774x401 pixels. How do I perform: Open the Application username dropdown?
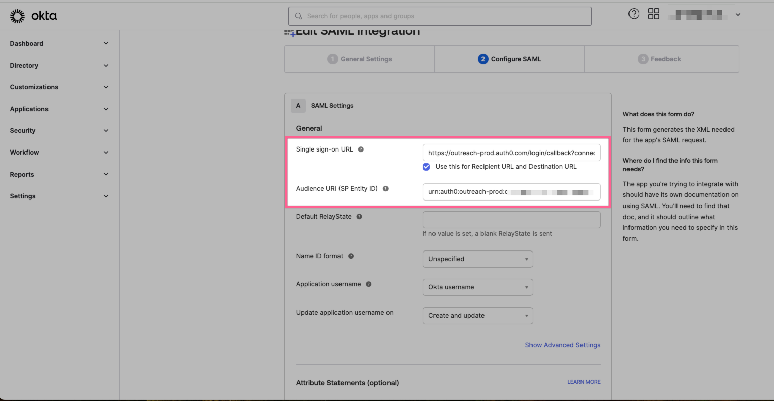tap(477, 287)
